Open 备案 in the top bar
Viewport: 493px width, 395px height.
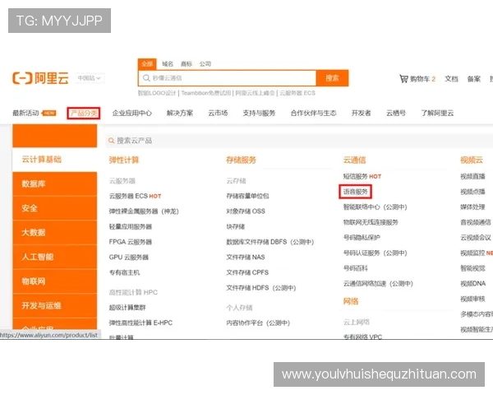tap(474, 79)
